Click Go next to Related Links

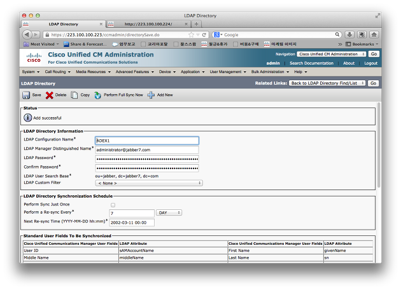point(373,83)
